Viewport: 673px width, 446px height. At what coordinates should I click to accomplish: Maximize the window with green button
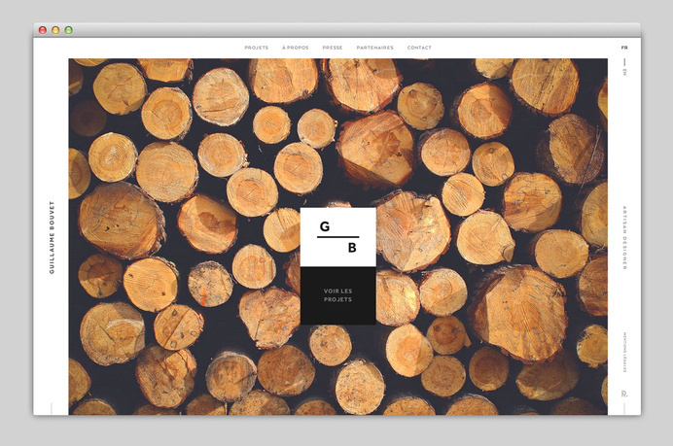pos(68,30)
